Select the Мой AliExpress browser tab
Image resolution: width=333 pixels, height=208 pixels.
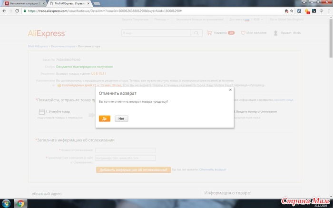[69, 3]
